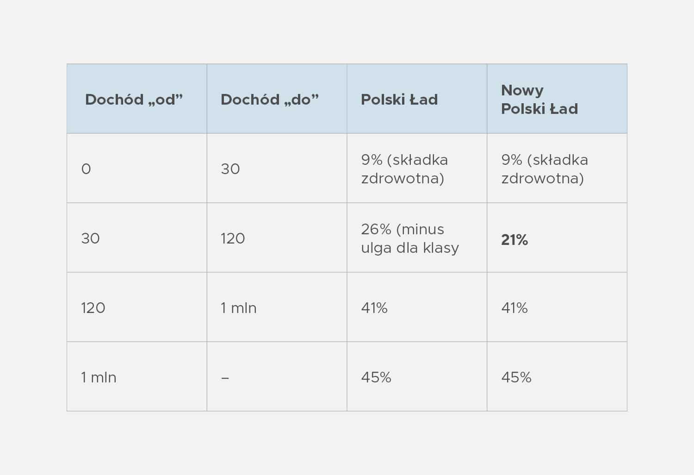694x475 pixels.
Task: Select '9% (składka zdrowotna)' under Polski Ład
Action: 404,169
